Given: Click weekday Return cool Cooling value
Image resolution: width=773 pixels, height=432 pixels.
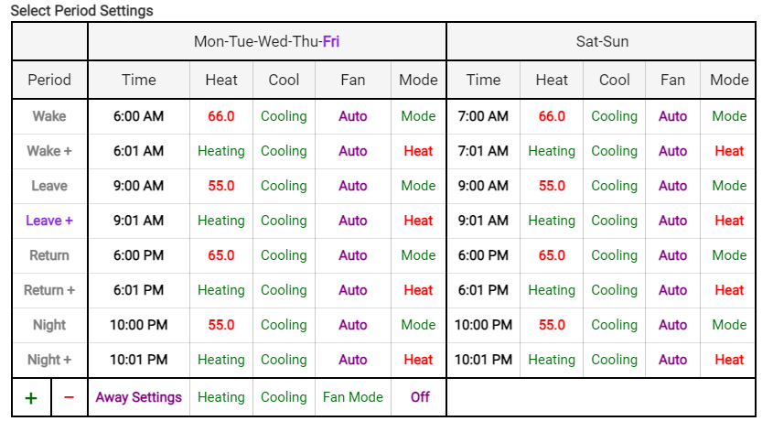Looking at the screenshot, I should (x=284, y=255).
